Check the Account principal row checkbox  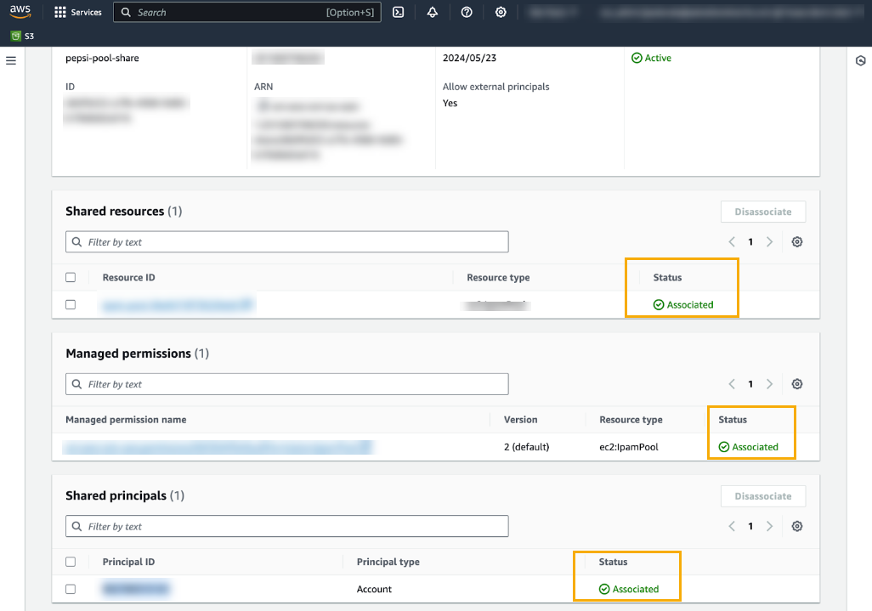tap(71, 589)
